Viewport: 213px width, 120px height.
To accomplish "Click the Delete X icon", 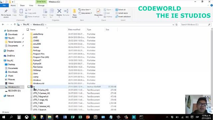I will click(x=59, y=11).
